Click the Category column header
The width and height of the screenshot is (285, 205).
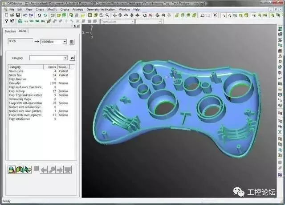click(x=26, y=67)
